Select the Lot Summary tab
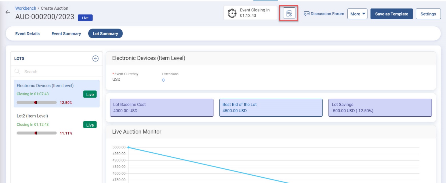 [105, 33]
